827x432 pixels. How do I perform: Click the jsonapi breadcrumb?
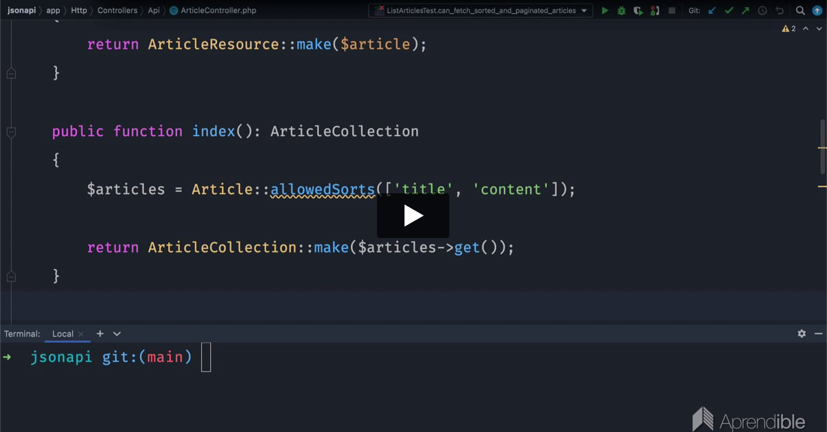pos(21,10)
